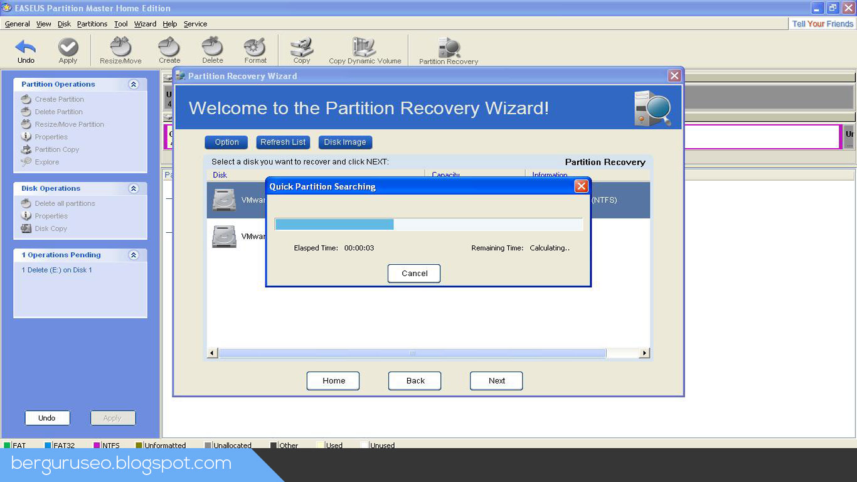857x482 pixels.
Task: Open the View menu
Action: point(44,24)
